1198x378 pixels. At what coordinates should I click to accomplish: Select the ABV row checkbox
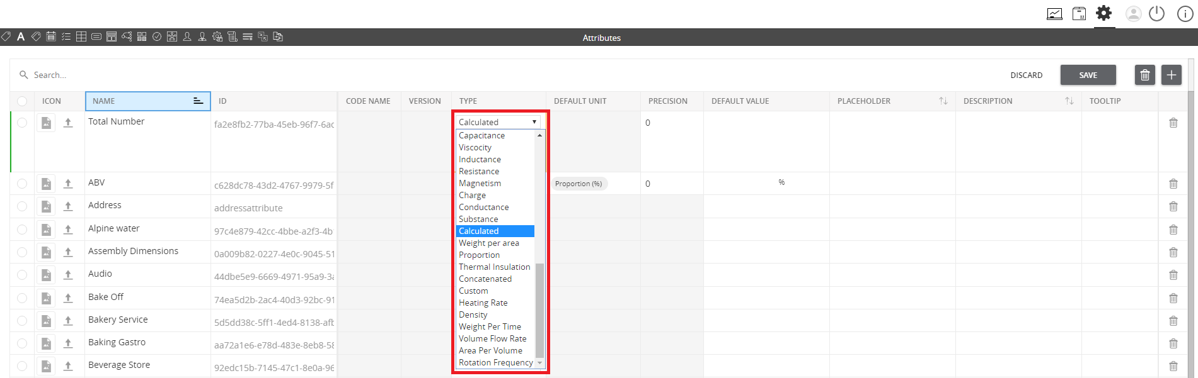point(22,184)
